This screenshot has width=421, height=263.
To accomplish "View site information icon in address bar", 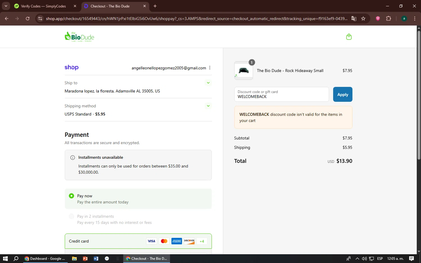I will 40,19.
